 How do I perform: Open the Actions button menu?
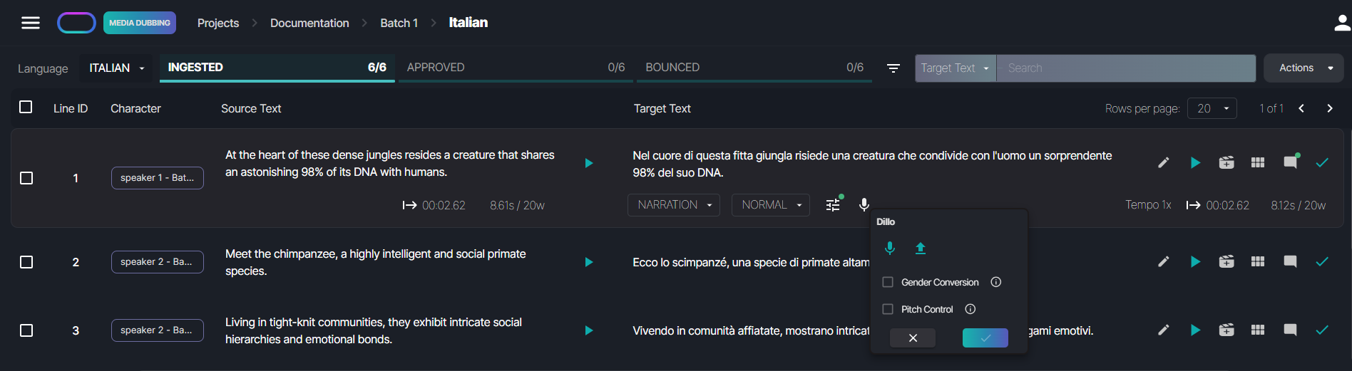tap(1304, 68)
